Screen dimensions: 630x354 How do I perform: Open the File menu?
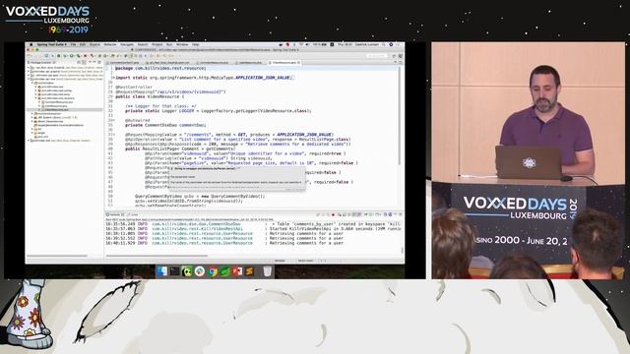[x=74, y=44]
